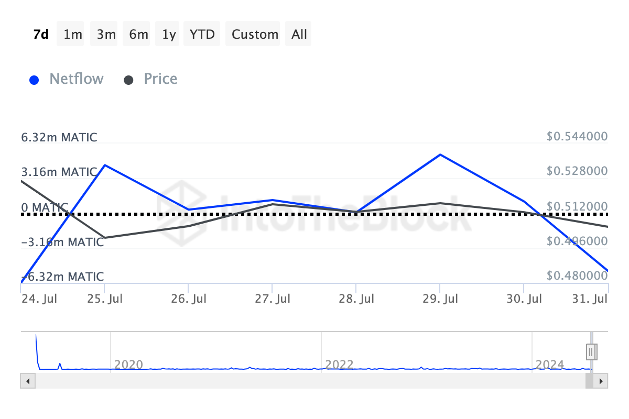Switch to YTD range

pos(202,34)
